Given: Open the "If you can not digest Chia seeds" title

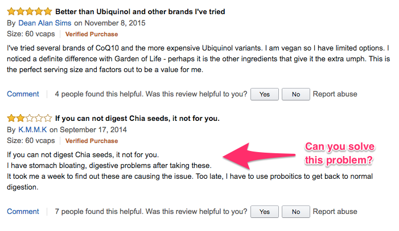Looking at the screenshot, I should (137, 119).
